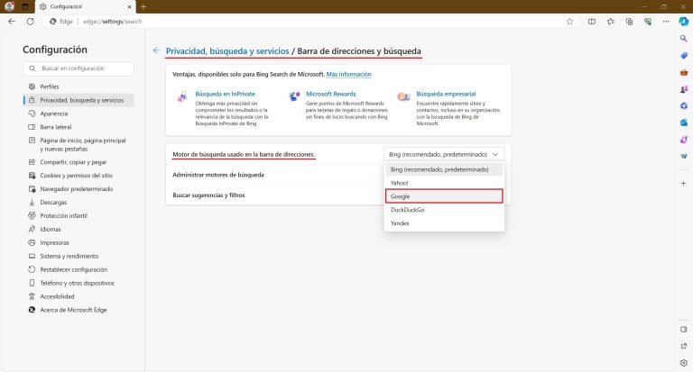Open the Búsqueda empresarial link
Viewport: 693px width, 372px height.
pyautogui.click(x=446, y=94)
